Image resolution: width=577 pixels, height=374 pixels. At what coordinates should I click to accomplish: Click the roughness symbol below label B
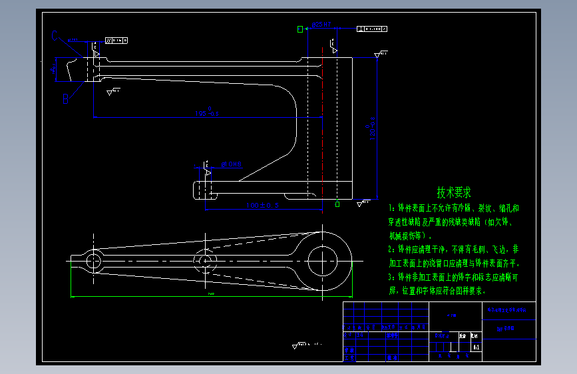113,92
